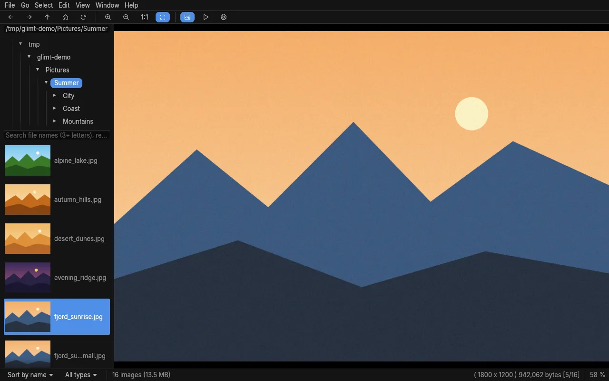
Task: Toggle the fit-to-window zoom button
Action: click(163, 17)
